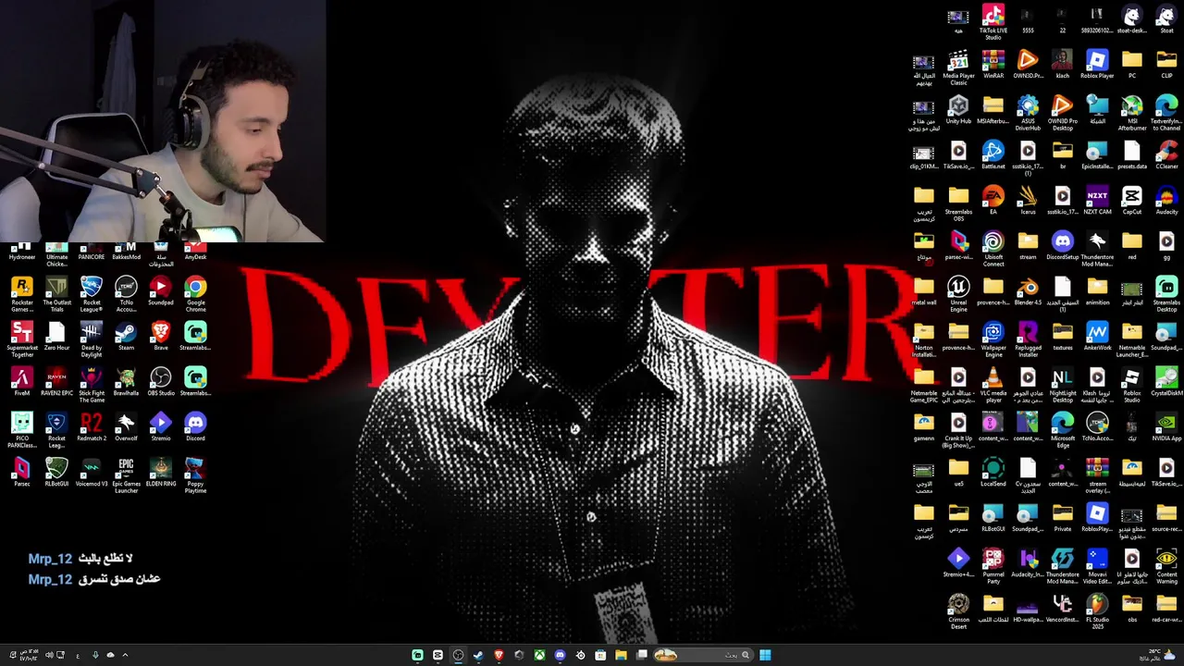Open the Battle.net shortcut

tap(993, 154)
